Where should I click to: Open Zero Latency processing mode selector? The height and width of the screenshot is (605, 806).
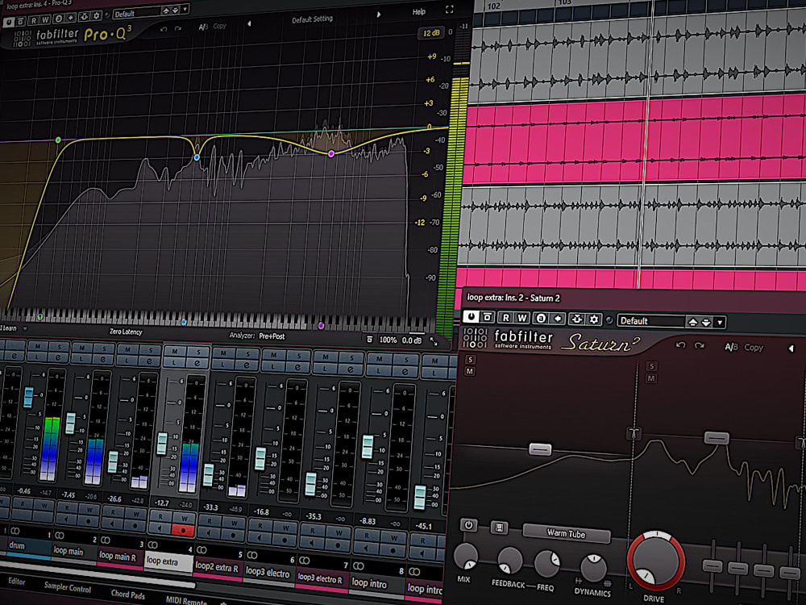click(x=126, y=332)
